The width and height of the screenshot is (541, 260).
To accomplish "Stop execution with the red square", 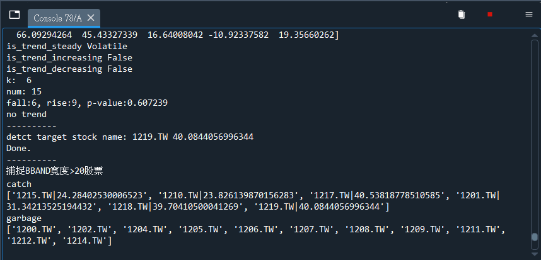I will (x=489, y=14).
